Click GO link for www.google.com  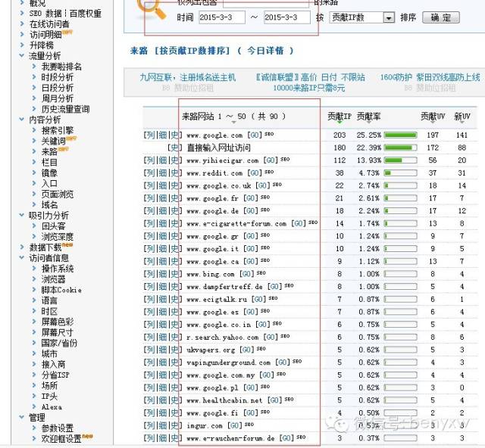255,135
